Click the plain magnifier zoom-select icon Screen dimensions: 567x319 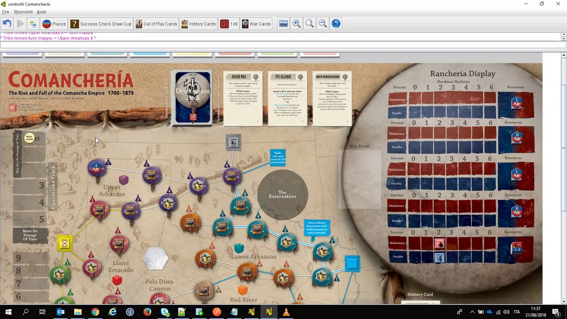click(x=310, y=24)
